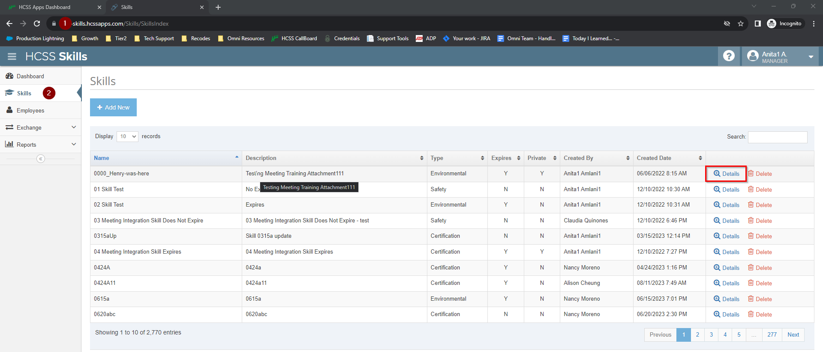Go to Employees in the sidebar
Image resolution: width=823 pixels, height=352 pixels.
pyautogui.click(x=30, y=110)
